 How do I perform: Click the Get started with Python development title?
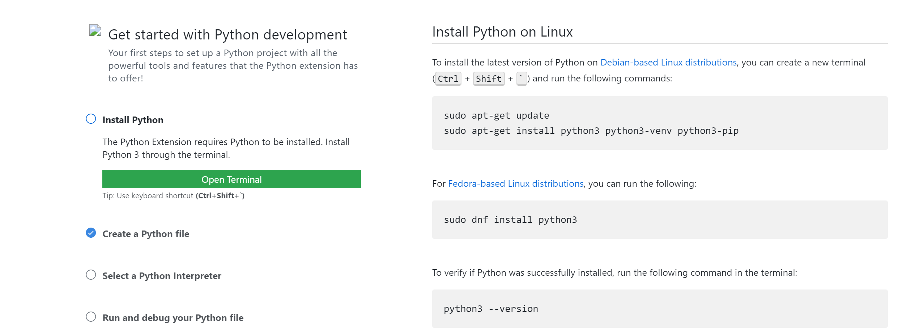point(227,34)
